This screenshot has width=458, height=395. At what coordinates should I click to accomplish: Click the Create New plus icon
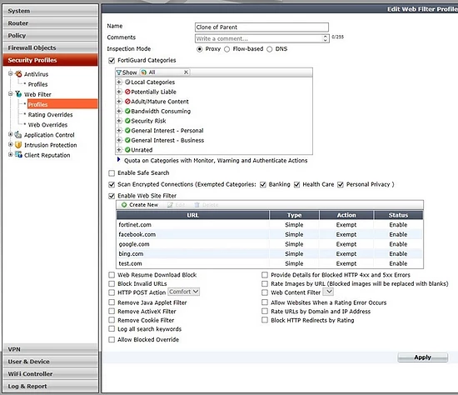coord(124,205)
